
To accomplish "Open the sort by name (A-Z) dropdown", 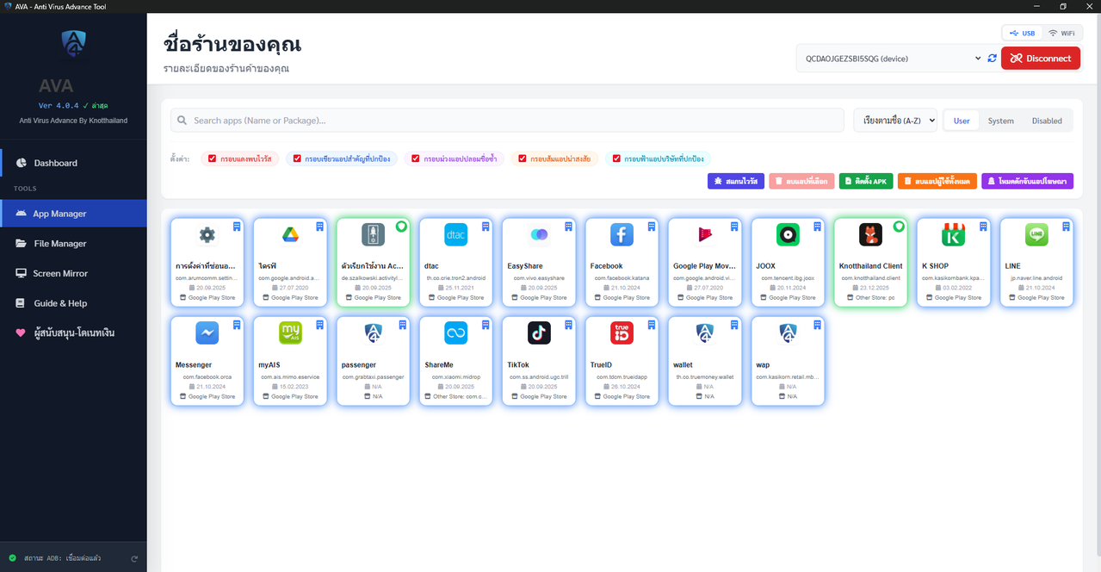I will point(895,121).
